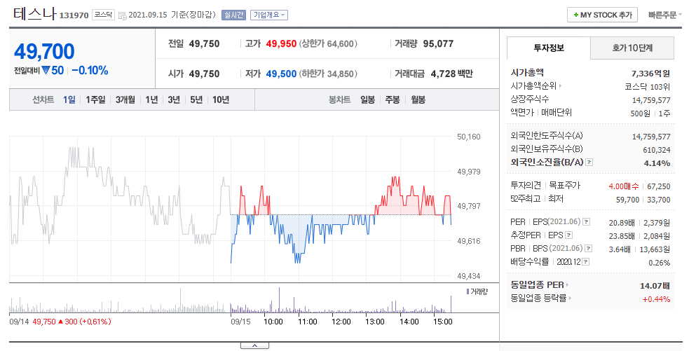This screenshot has height=351, width=696.
Task: Click the trading volume 95,077
Action: pyautogui.click(x=439, y=44)
